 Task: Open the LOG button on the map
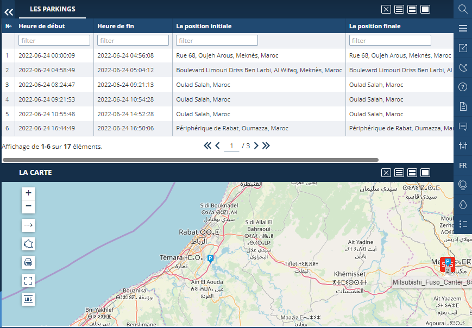tap(29, 299)
